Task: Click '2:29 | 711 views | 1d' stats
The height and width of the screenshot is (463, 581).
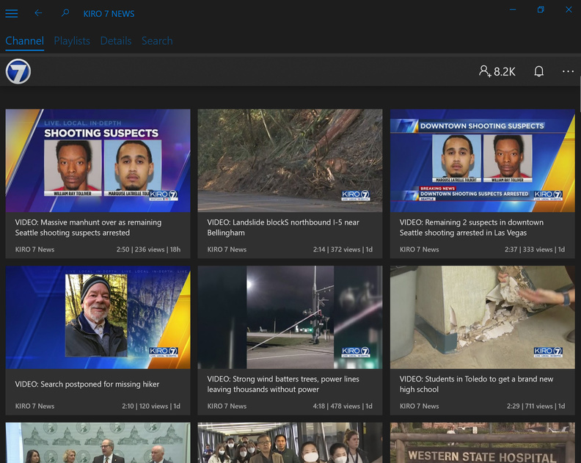Action: coord(536,407)
